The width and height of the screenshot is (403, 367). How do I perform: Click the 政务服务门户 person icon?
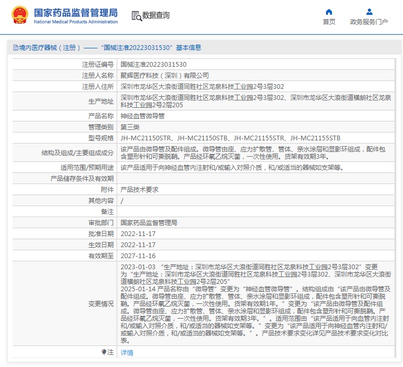pyautogui.click(x=369, y=12)
